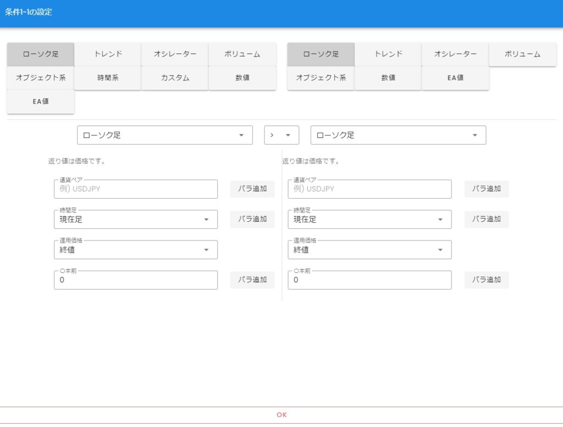Screen dimensions: 563x427
Task: Select left-side オシレーター tab
Action: point(175,54)
